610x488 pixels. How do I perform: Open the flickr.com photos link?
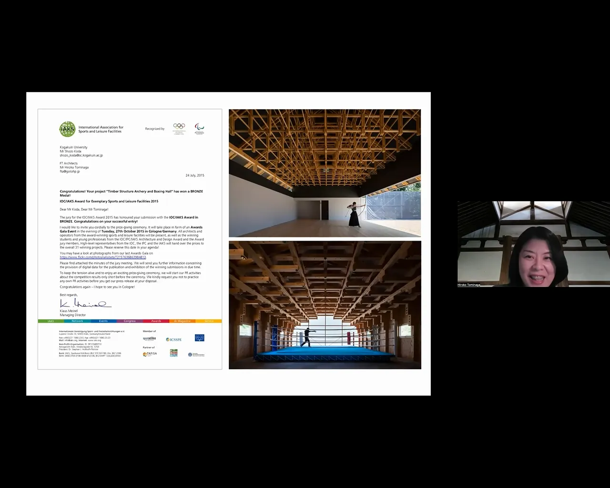pyautogui.click(x=103, y=257)
